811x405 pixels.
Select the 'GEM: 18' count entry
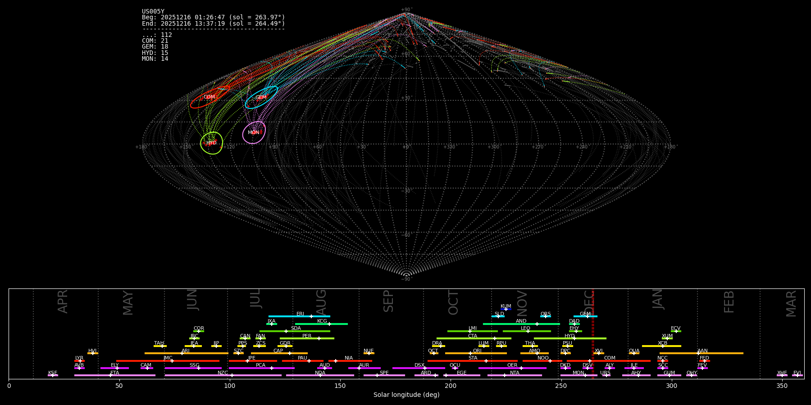coord(155,47)
